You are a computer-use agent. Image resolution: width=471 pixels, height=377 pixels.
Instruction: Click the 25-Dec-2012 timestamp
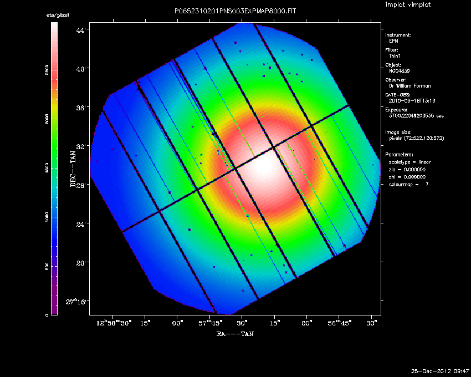pos(440,370)
